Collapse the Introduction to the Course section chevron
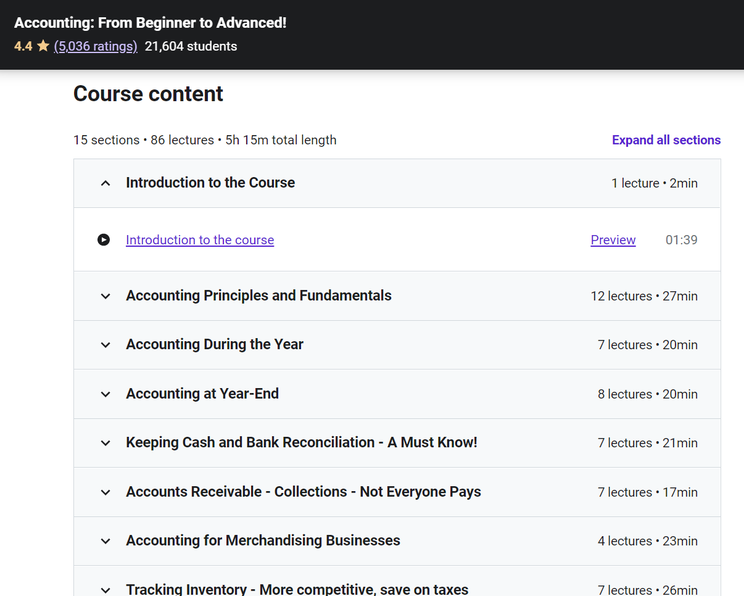Screen dimensions: 744x596 click(105, 183)
